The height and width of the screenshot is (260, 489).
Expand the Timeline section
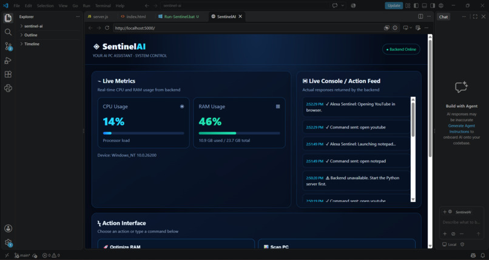[49, 44]
